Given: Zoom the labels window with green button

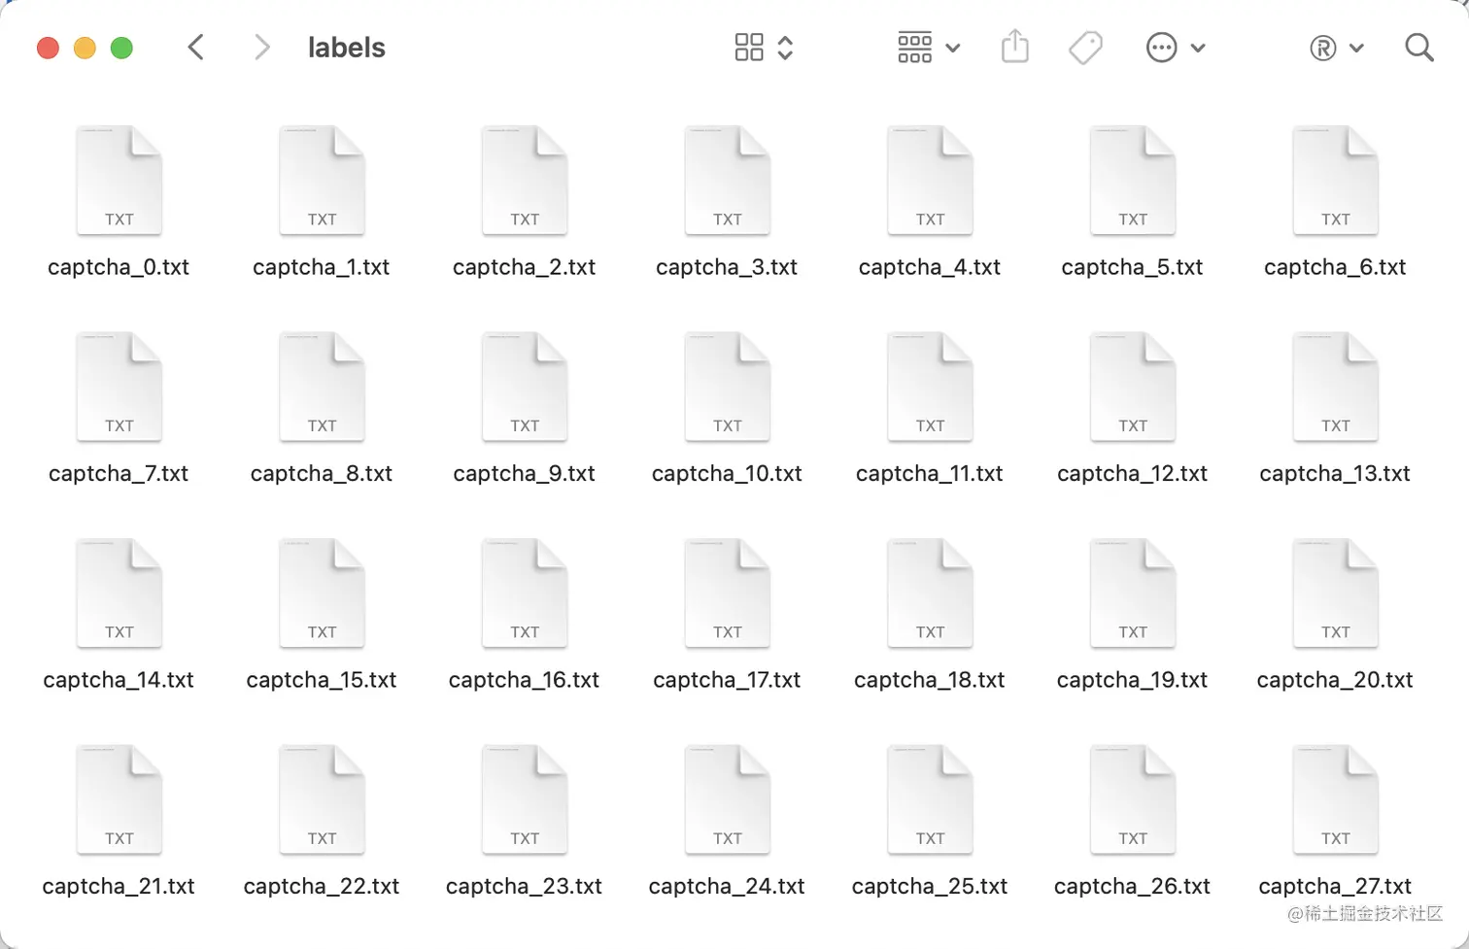Looking at the screenshot, I should [121, 48].
